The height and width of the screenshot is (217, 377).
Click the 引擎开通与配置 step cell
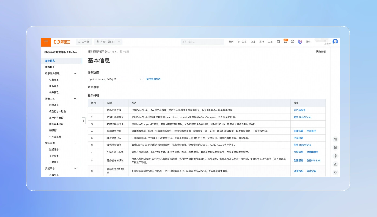[116, 152]
